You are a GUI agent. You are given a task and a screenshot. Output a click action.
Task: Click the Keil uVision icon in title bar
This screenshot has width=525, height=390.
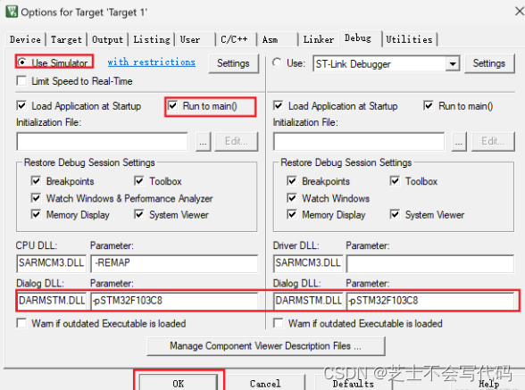(12, 12)
